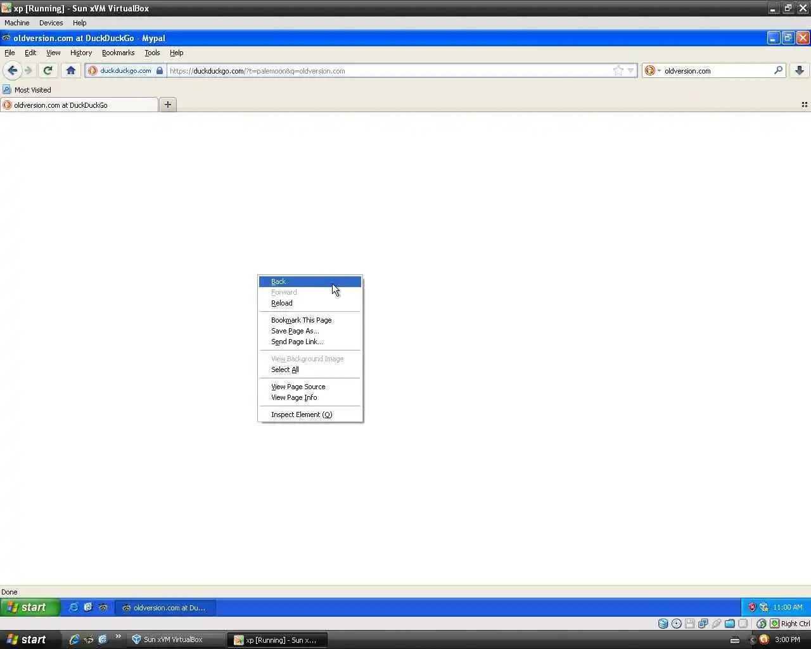
Task: Bookmark page using the star icon
Action: point(618,70)
